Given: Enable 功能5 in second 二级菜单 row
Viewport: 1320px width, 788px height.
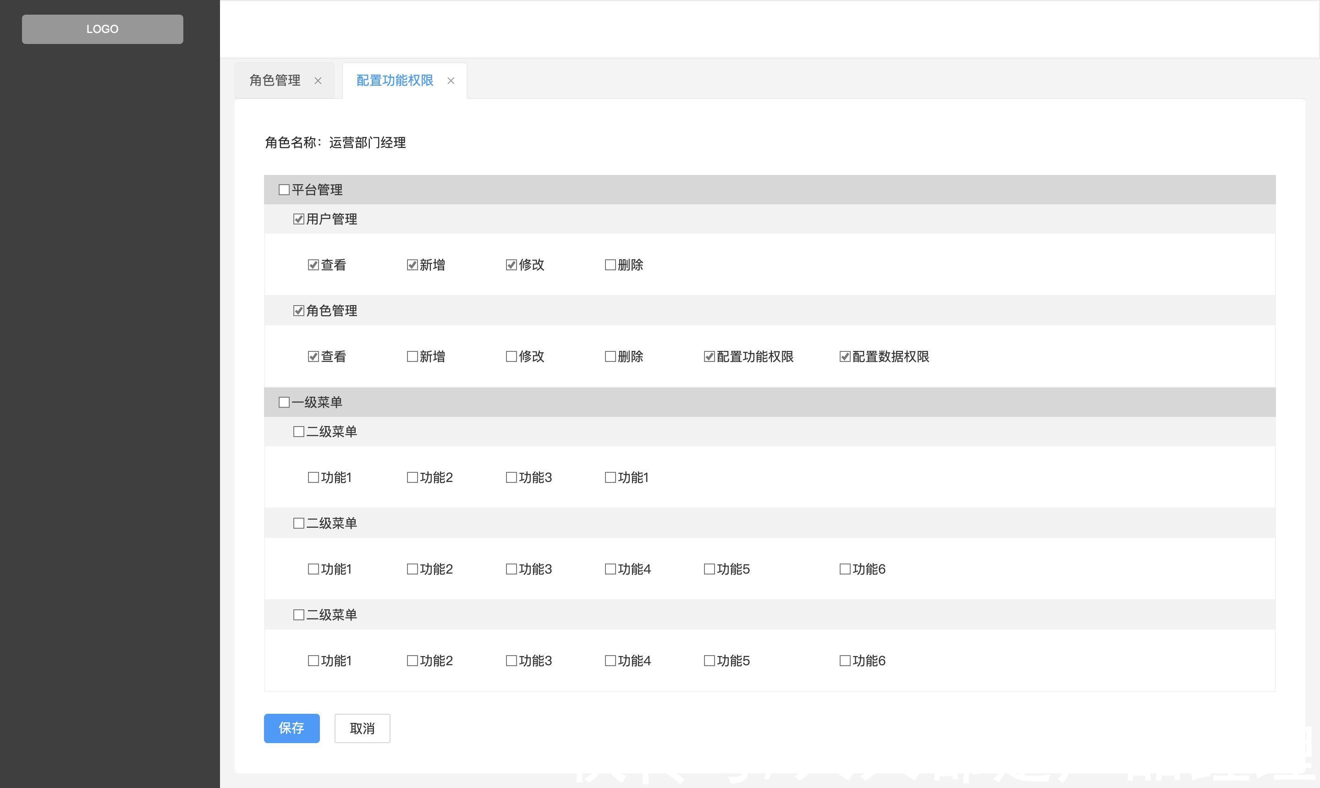Looking at the screenshot, I should [x=709, y=569].
